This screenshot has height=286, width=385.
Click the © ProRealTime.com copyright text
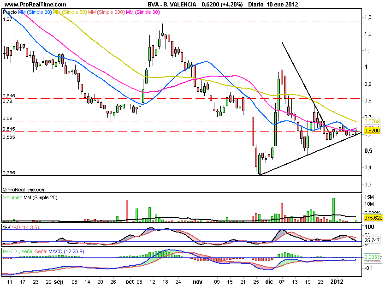click(x=24, y=190)
